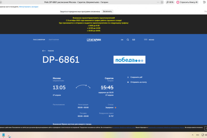Open the site search magnifier icon
Screen dimensions: 207x138
[x=128, y=40]
